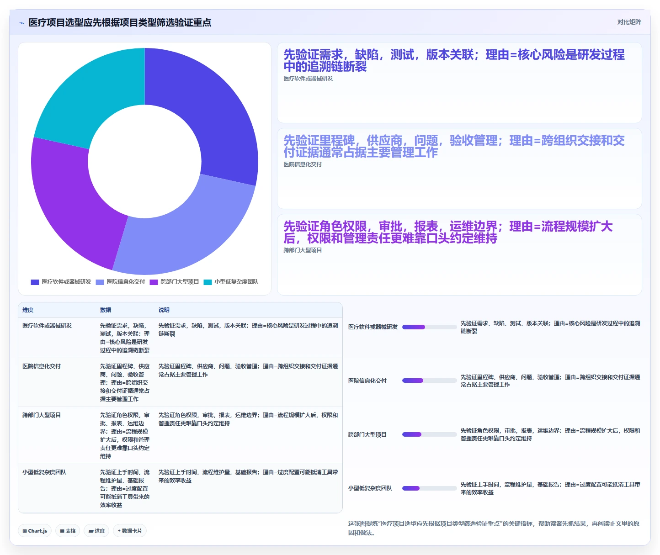Viewport: 660px width, 555px height.
Task: Toggle the 小型低复杂度团队 legend swatch
Action: tap(208, 282)
